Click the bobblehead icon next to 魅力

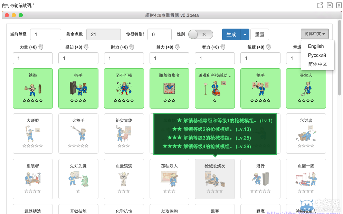click(x=177, y=47)
